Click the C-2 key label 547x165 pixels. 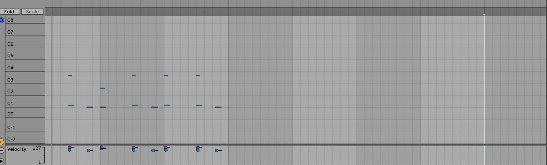(11, 139)
